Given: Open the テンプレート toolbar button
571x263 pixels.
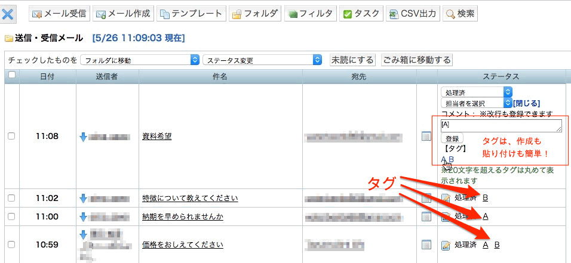Looking at the screenshot, I should [x=192, y=14].
